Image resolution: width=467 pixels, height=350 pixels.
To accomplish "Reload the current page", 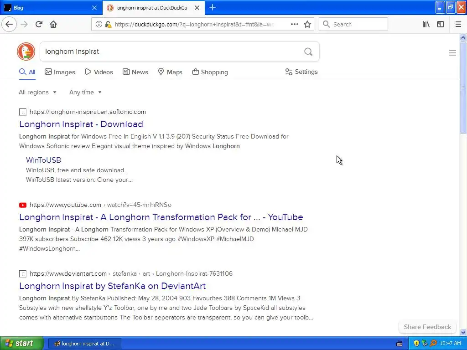I will 39,24.
